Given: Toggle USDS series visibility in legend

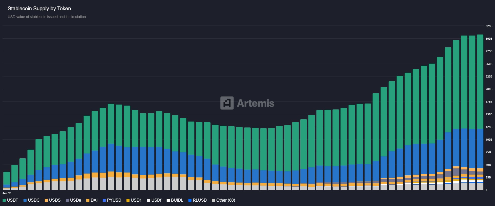Looking at the screenshot, I should click(53, 200).
